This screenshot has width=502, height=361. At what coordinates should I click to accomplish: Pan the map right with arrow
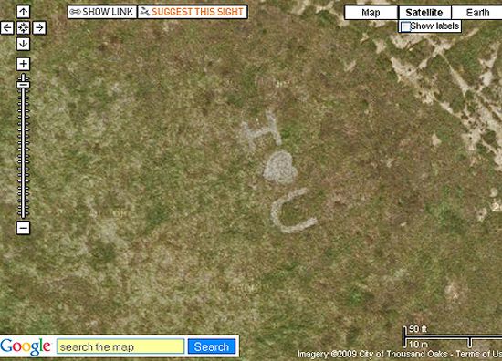pos(39,28)
